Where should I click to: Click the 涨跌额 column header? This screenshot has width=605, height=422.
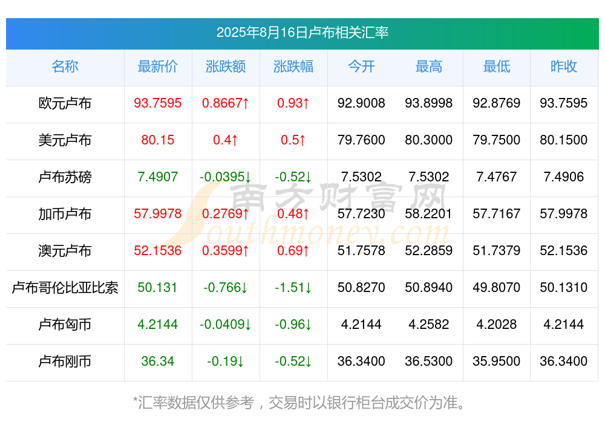tap(226, 67)
